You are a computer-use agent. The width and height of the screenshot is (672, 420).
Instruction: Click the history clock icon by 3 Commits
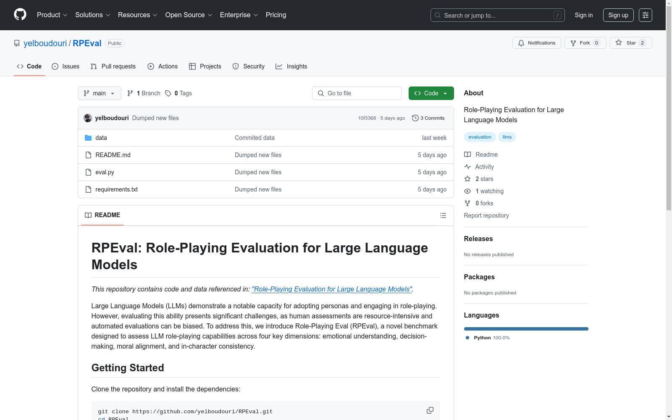coord(415,118)
